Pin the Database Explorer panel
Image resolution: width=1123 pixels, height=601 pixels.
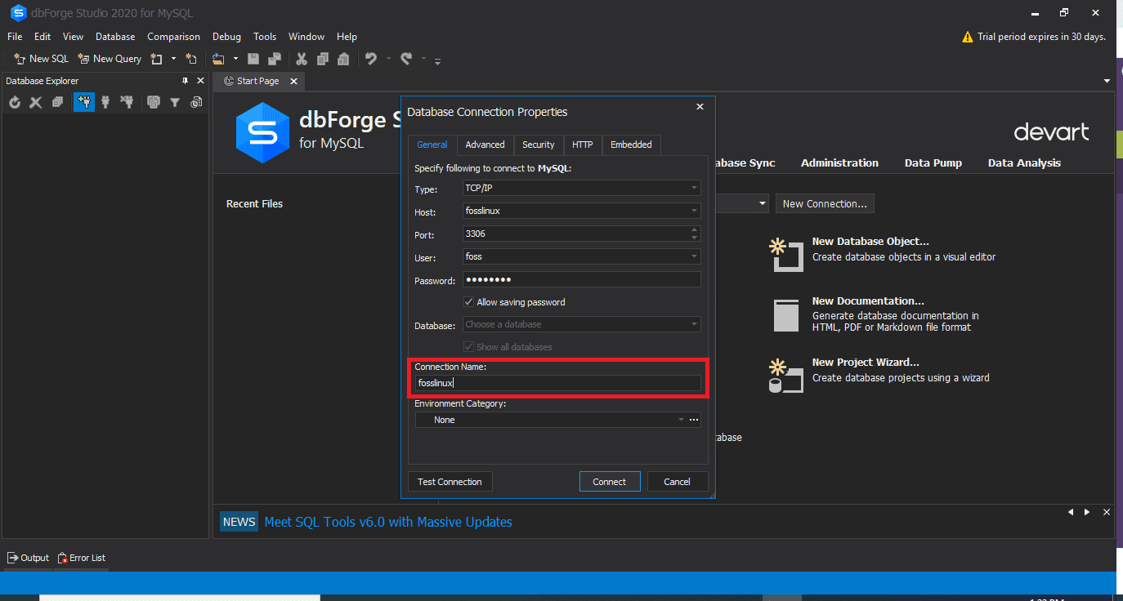point(186,80)
